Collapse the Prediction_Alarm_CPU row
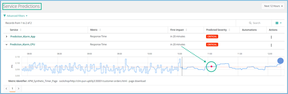The image size is (288, 94). [x=6, y=44]
